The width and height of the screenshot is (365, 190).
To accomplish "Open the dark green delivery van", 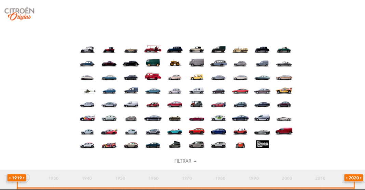I will click(152, 63).
